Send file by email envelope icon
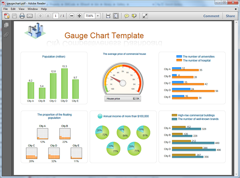The width and height of the screenshot is (240, 178). click(30, 16)
